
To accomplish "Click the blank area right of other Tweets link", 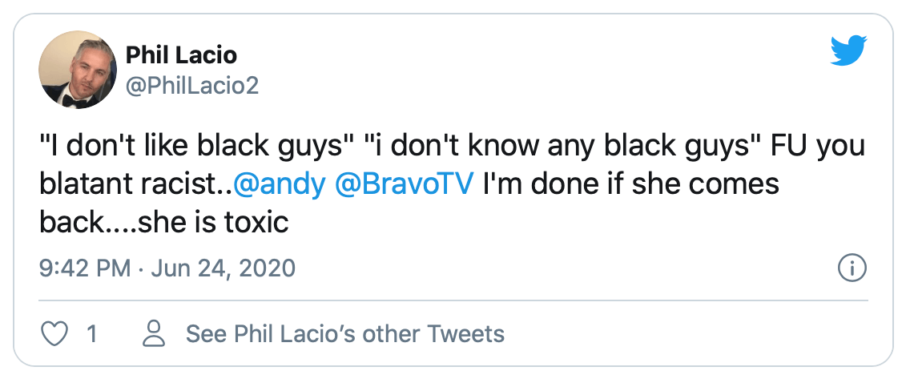I will pos(681,333).
